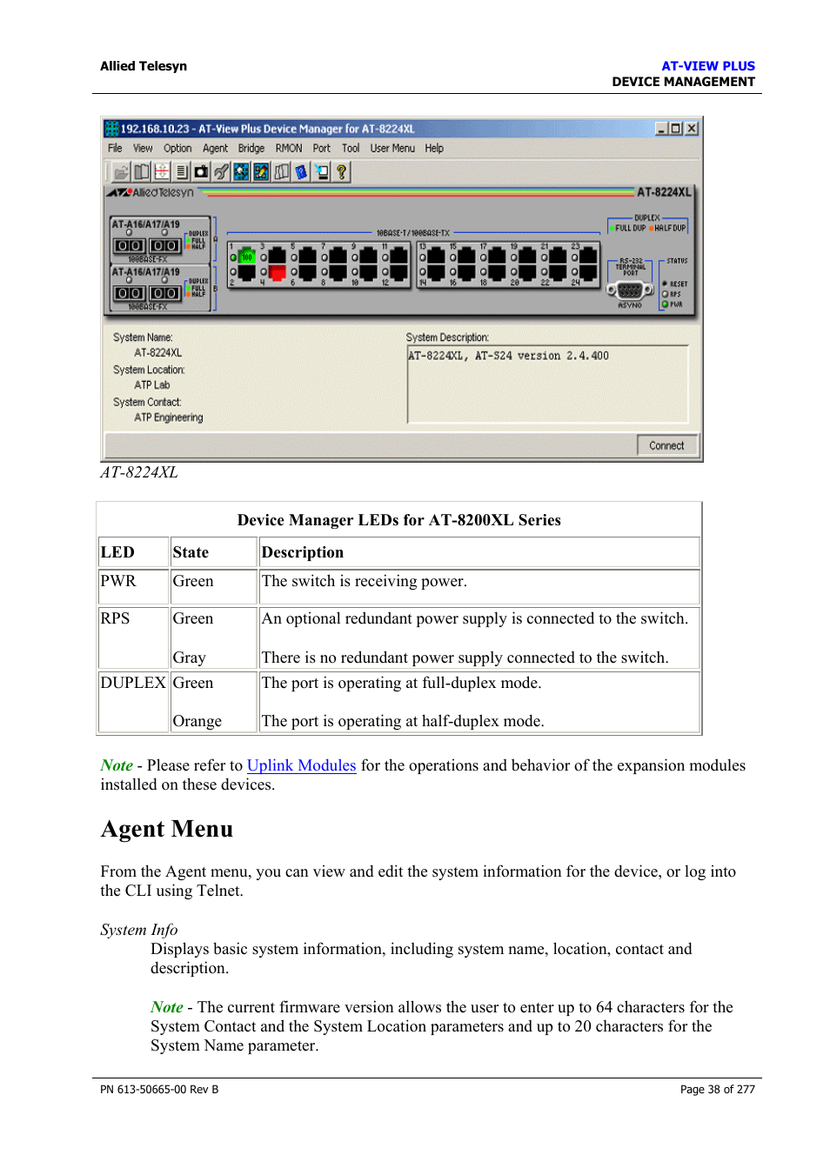830x1175 pixels.
Task: Click module A left fiber port
Action: pos(130,246)
